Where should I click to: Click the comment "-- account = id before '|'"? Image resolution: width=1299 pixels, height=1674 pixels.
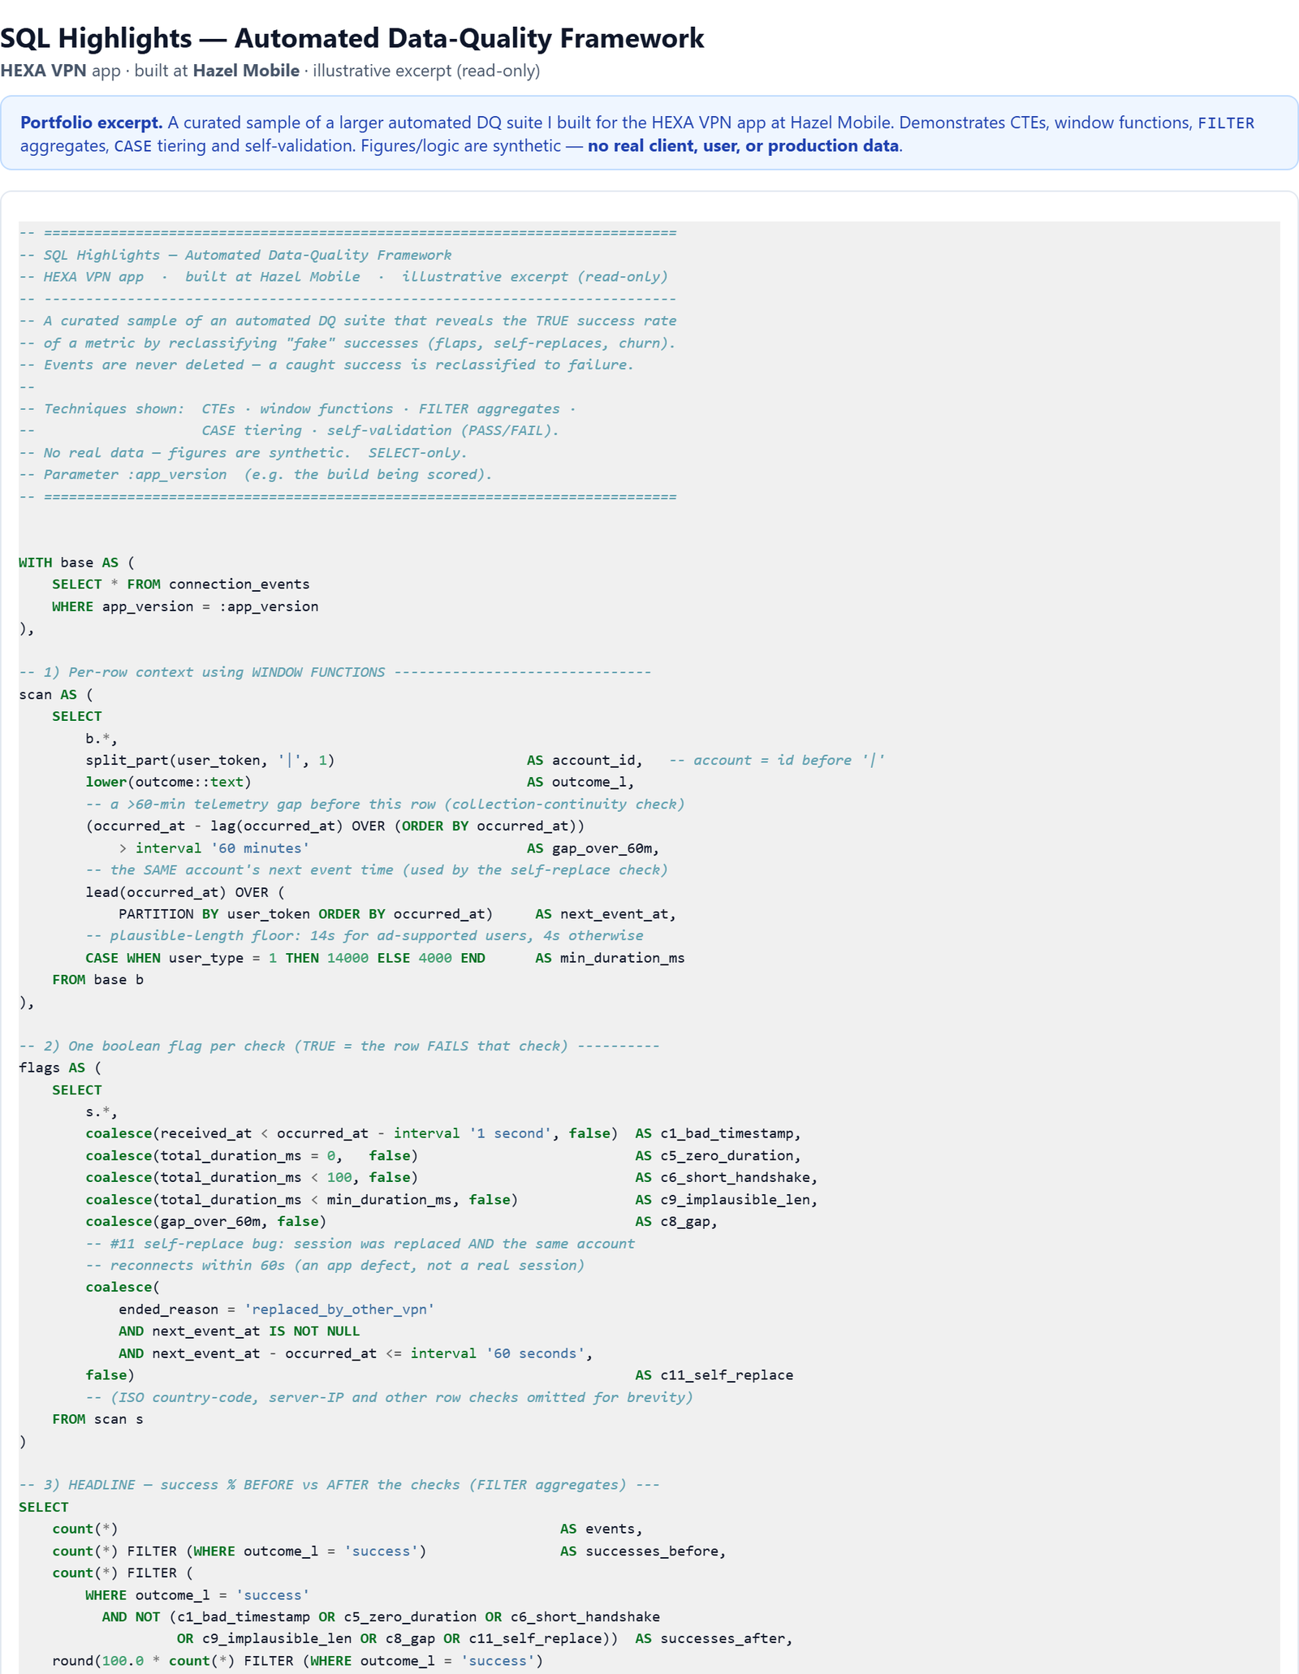(777, 760)
